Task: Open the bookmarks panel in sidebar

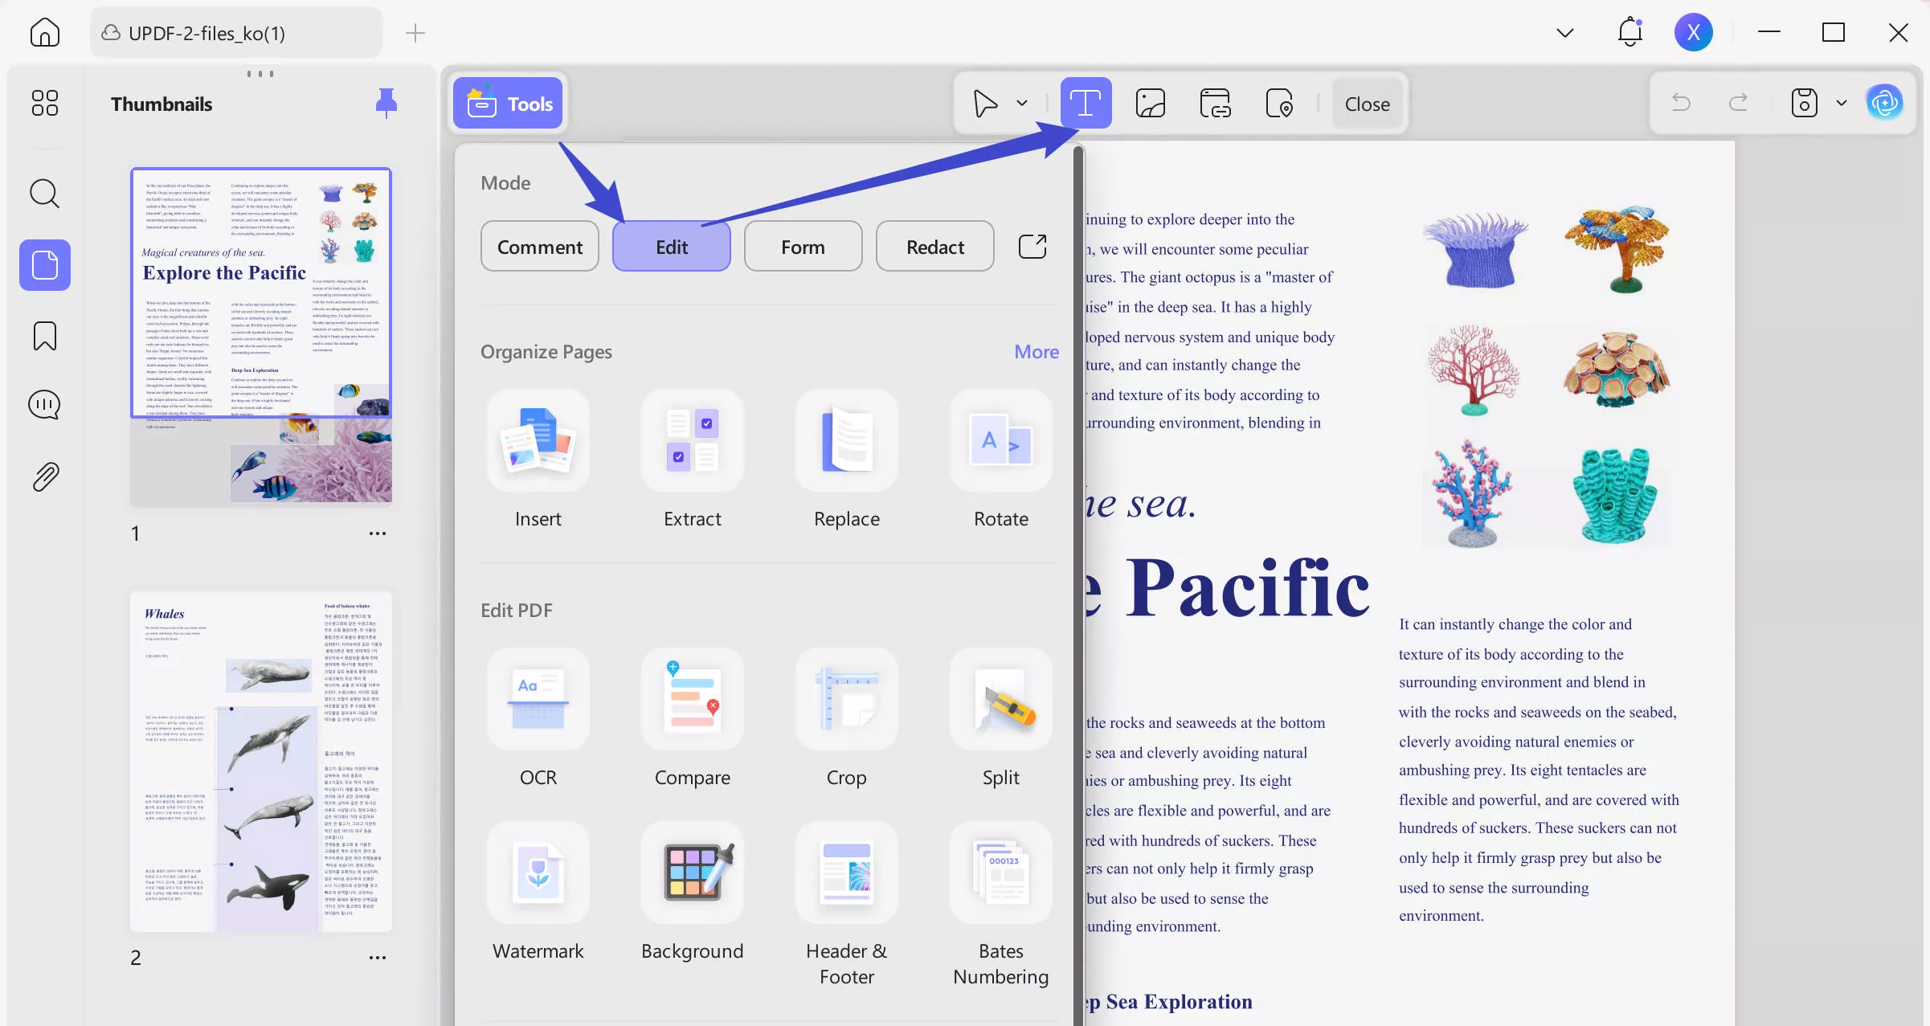Action: (x=45, y=336)
